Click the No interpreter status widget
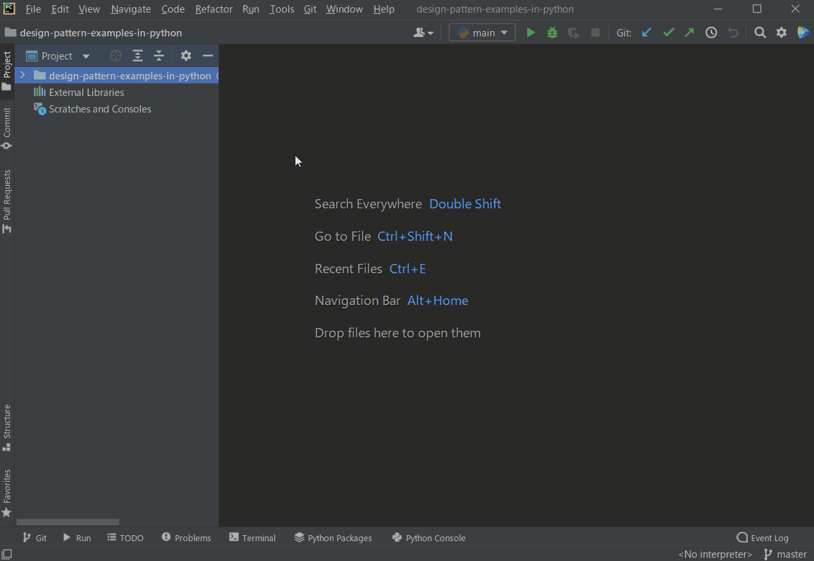This screenshot has width=814, height=561. coord(715,554)
